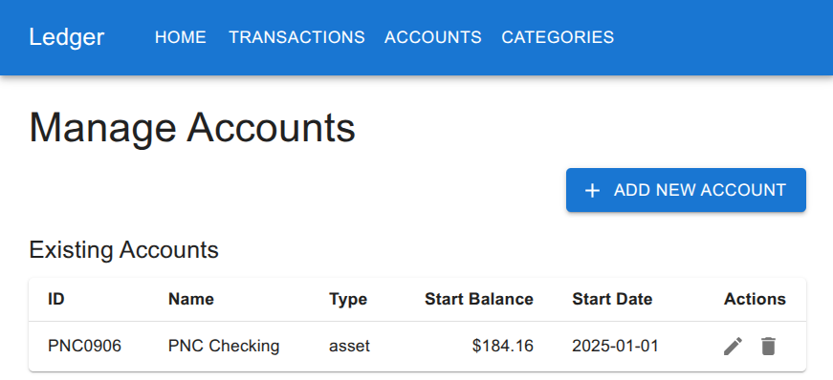Click the pencil edit icon for PNC Checking
The width and height of the screenshot is (833, 380).
(x=734, y=346)
